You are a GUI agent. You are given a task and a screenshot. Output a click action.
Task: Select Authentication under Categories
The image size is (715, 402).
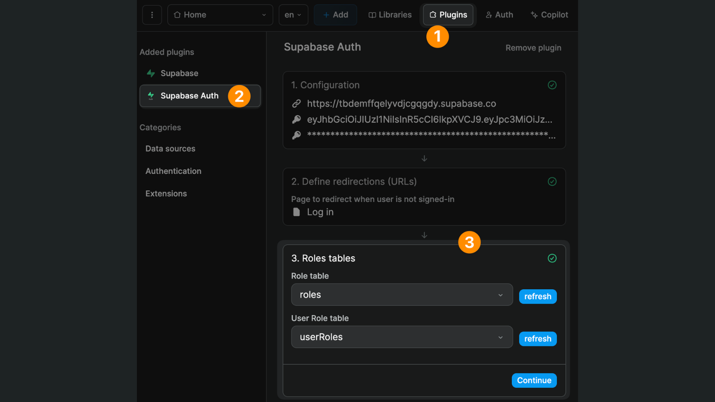click(173, 171)
